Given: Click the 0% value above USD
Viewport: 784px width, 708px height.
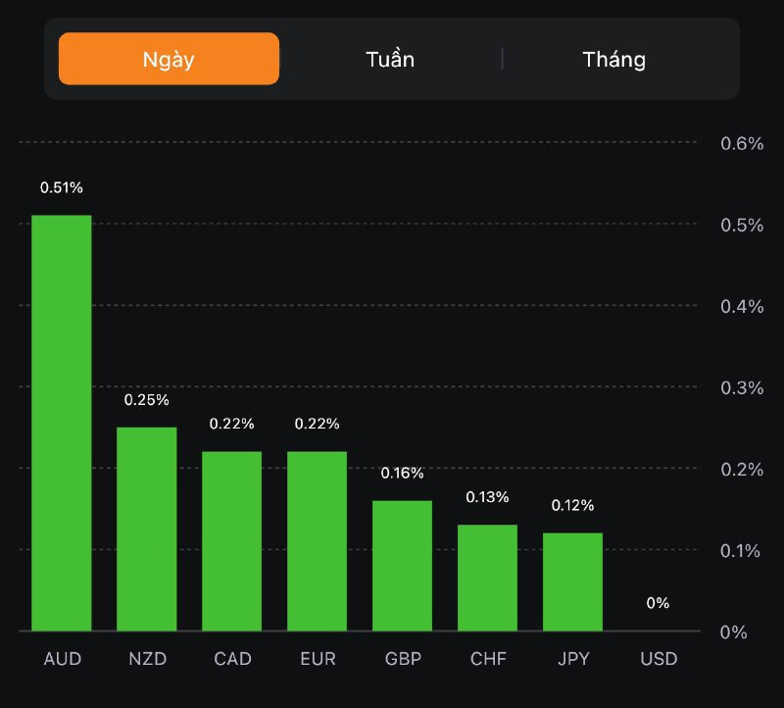Looking at the screenshot, I should pos(658,603).
